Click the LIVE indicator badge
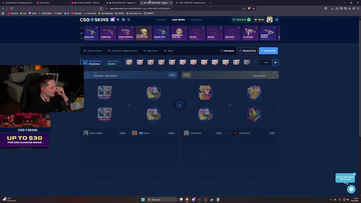 (x=265, y=62)
